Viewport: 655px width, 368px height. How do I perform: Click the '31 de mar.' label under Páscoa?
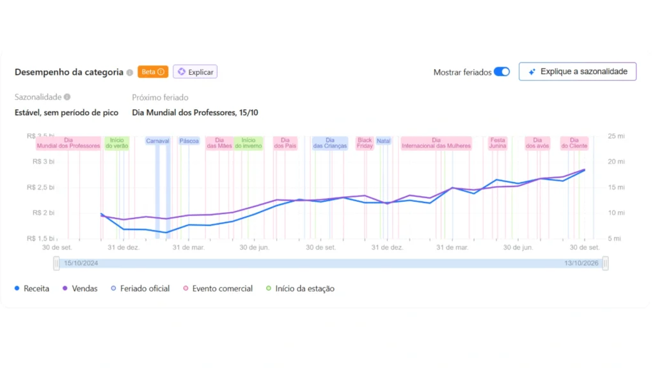pos(189,247)
